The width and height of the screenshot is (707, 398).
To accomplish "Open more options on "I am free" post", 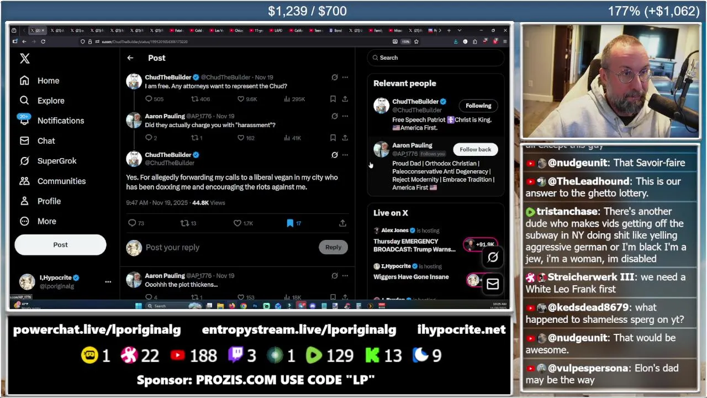I will [345, 77].
